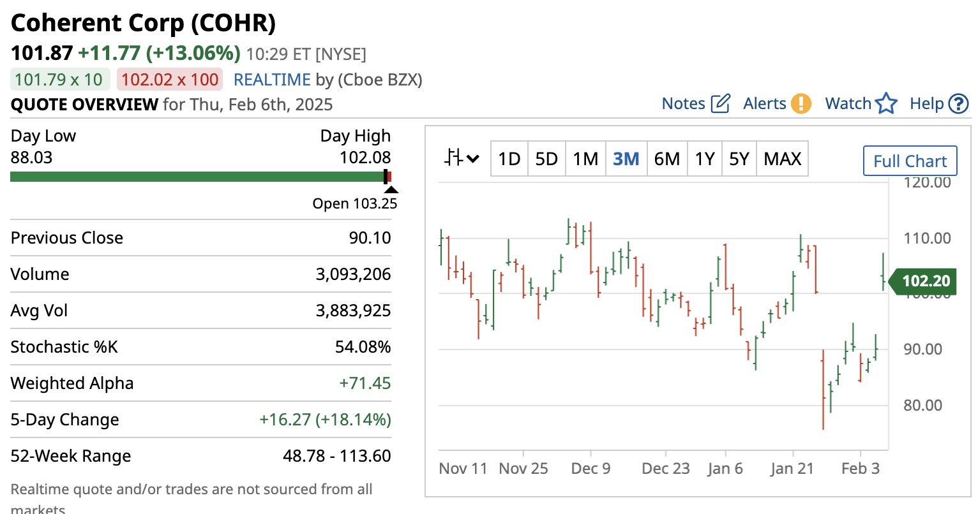This screenshot has width=978, height=514.
Task: Switch chart to 1M period
Action: [x=585, y=158]
